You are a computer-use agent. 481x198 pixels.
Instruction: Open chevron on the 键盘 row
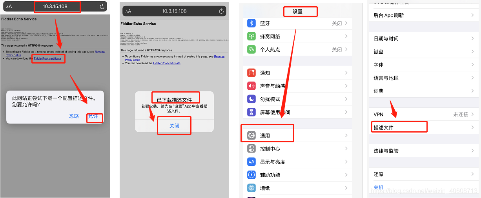pos(472,51)
